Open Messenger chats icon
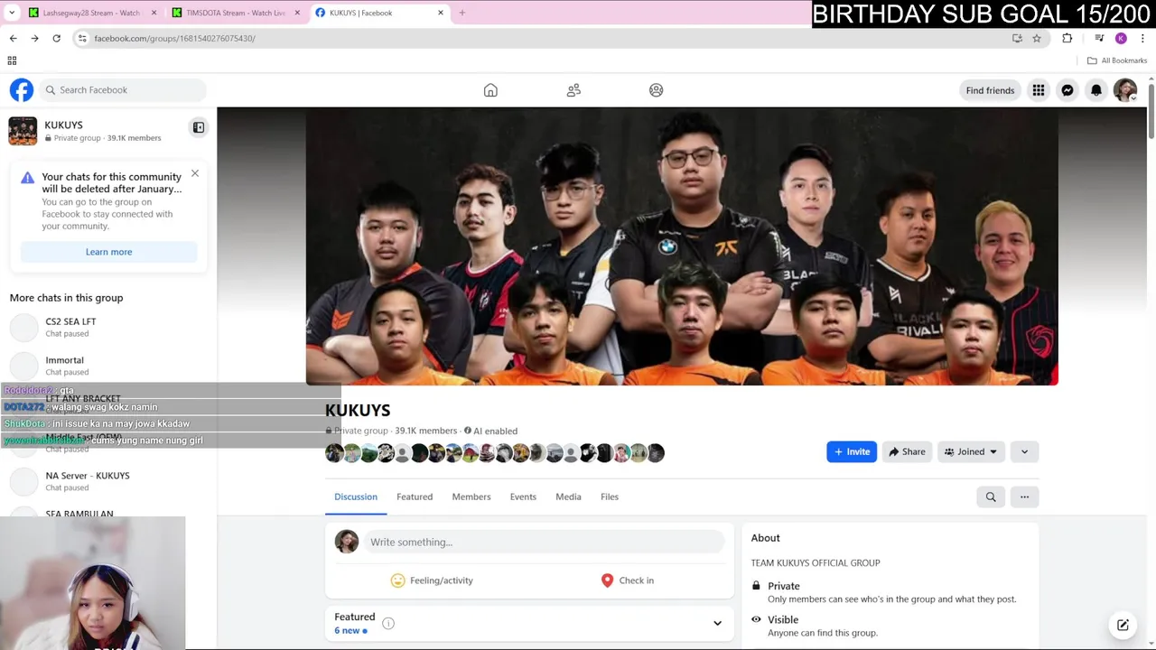1156x650 pixels. point(1067,90)
